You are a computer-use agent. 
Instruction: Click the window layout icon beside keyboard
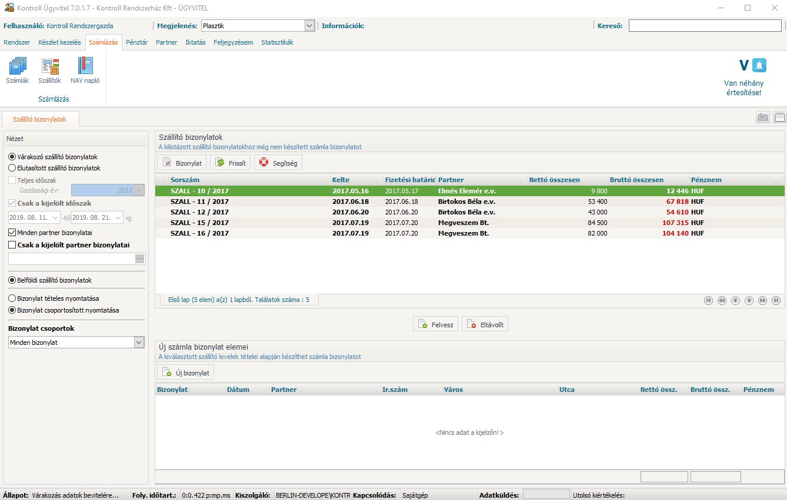click(x=779, y=117)
